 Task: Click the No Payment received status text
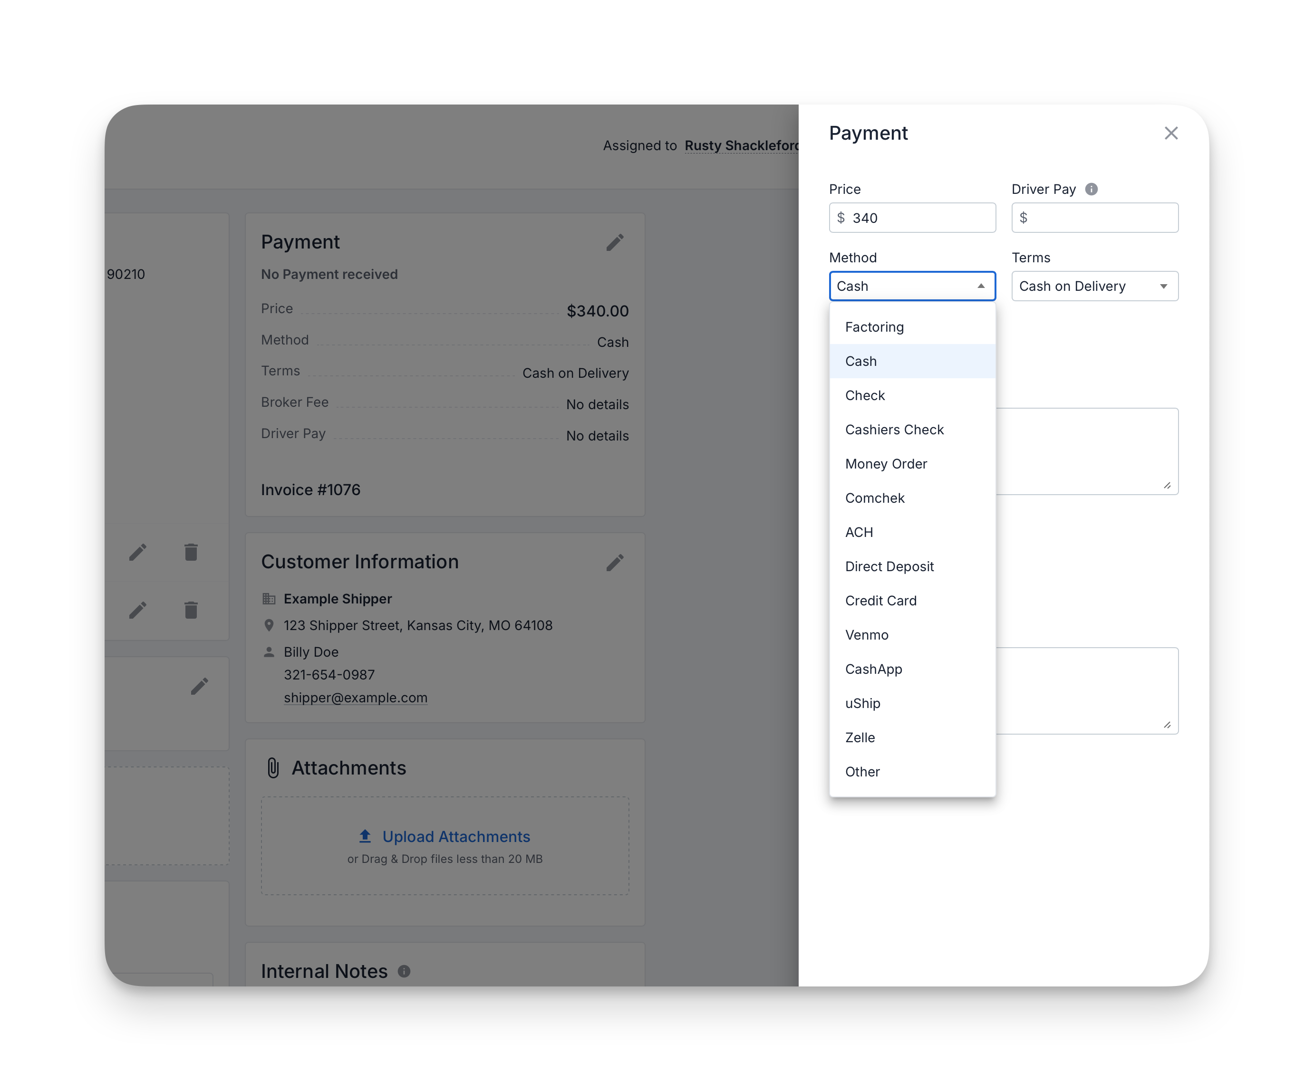pos(329,274)
